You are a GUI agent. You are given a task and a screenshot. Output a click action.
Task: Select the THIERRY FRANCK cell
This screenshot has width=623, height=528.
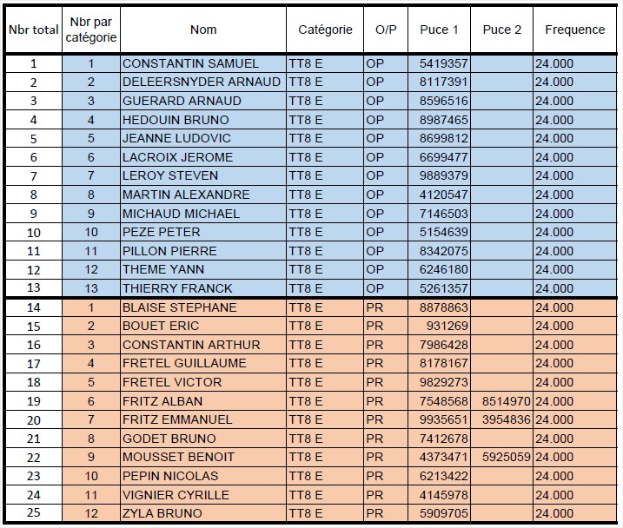point(203,288)
